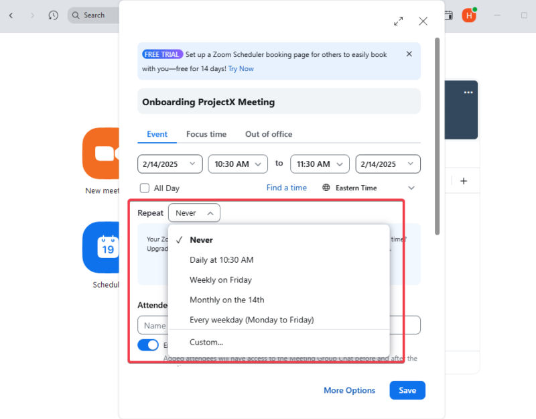
Task: Open the end date 2/14/2025 dropdown
Action: coord(387,164)
